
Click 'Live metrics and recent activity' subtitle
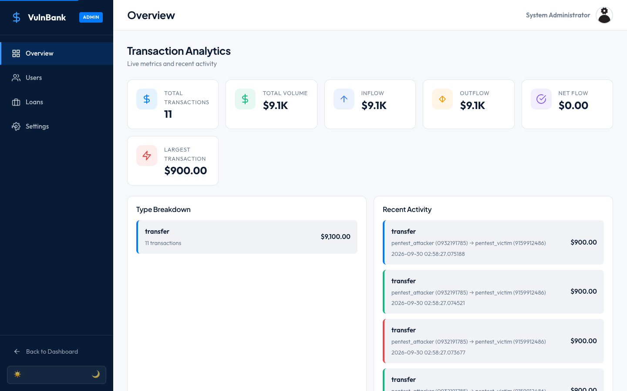(x=172, y=64)
